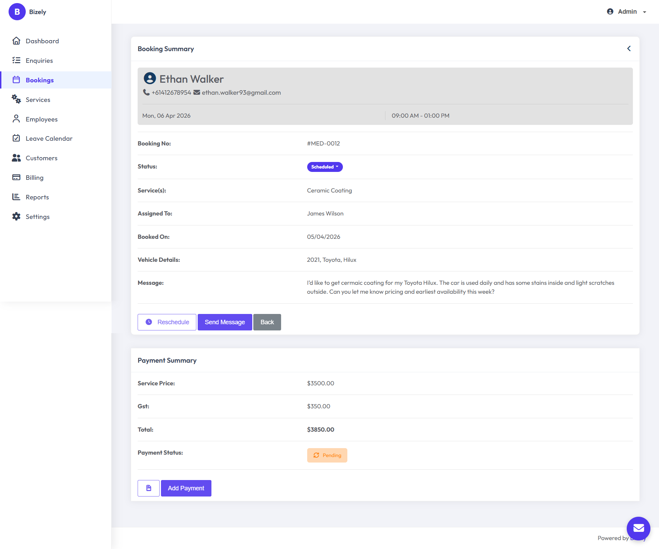Click Ethan Walker's profile avatar icon
The image size is (659, 549).
point(150,79)
